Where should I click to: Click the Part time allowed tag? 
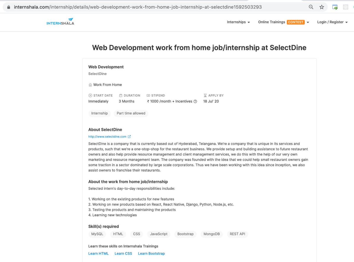(131, 113)
